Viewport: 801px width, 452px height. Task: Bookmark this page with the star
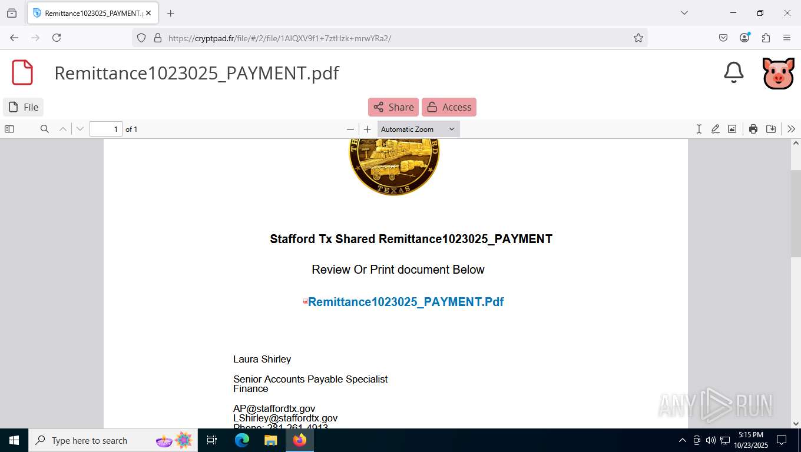click(638, 38)
